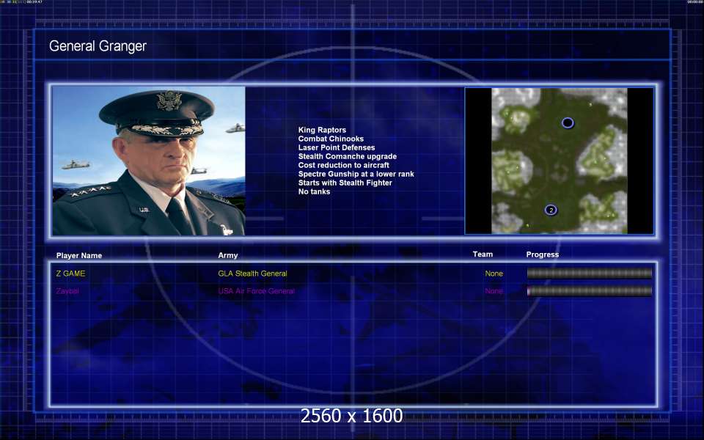Click General Granger's portrait image
This screenshot has height=440, width=704.
click(x=149, y=161)
